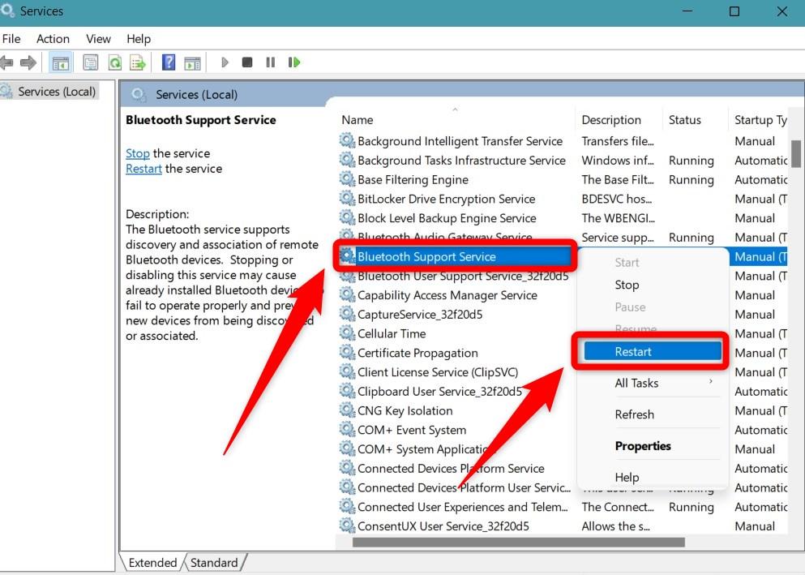
Task: Click the Restart the service link
Action: 143,169
